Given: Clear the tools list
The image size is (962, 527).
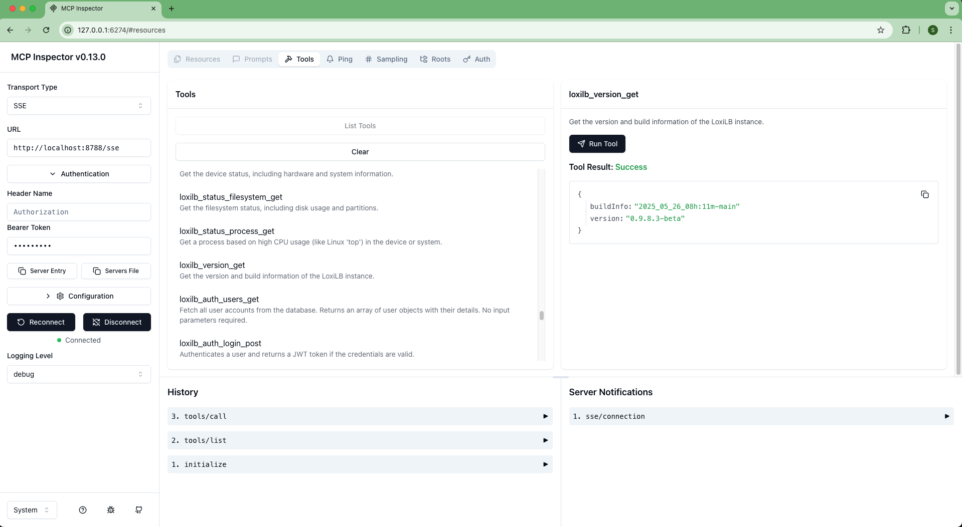Looking at the screenshot, I should tap(360, 152).
